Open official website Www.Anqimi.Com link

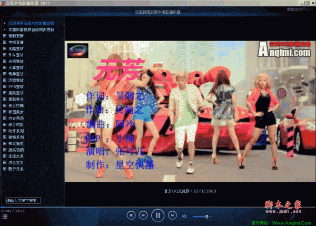tap(292, 223)
